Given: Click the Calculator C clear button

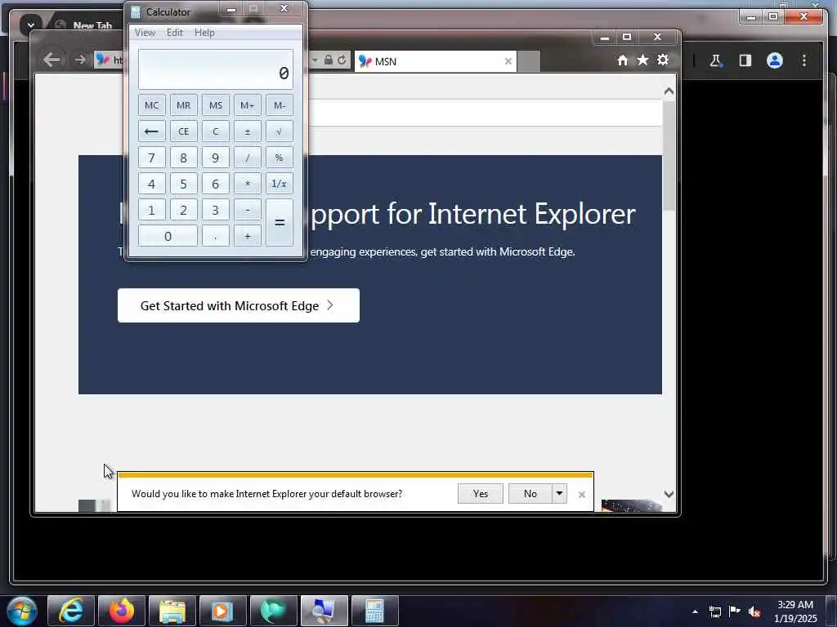Looking at the screenshot, I should [x=215, y=131].
